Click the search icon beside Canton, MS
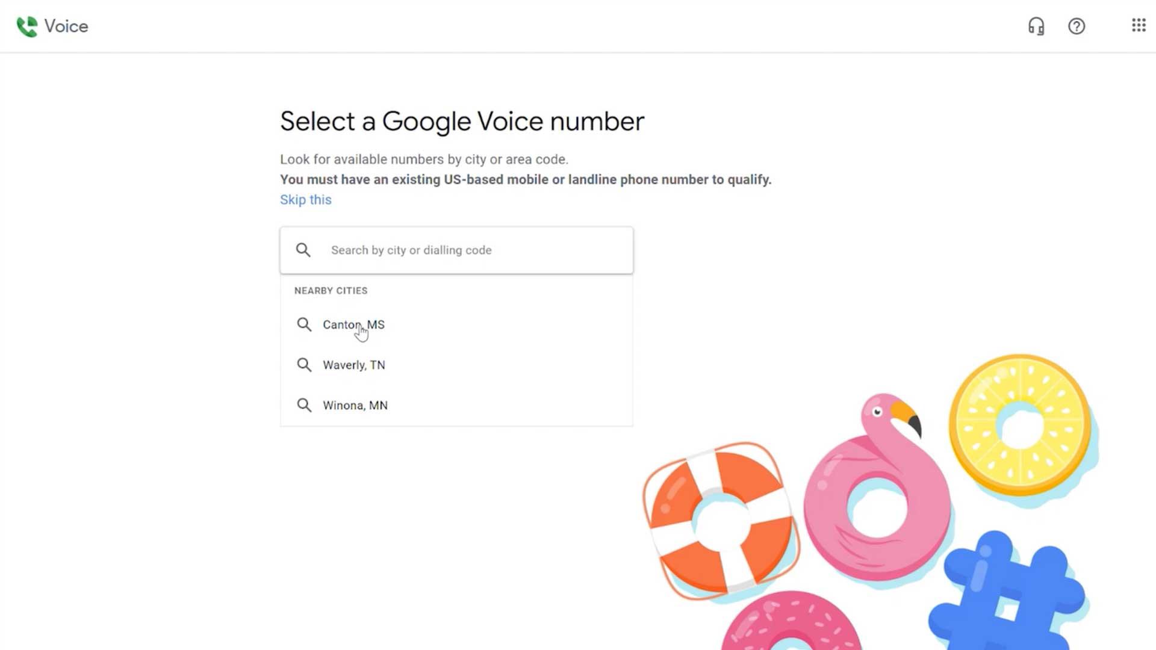The width and height of the screenshot is (1156, 650). pyautogui.click(x=304, y=324)
